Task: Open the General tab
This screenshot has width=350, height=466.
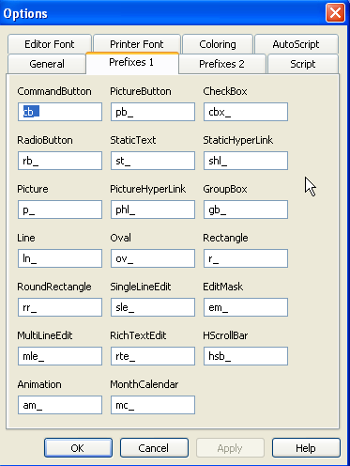Action: [x=47, y=64]
